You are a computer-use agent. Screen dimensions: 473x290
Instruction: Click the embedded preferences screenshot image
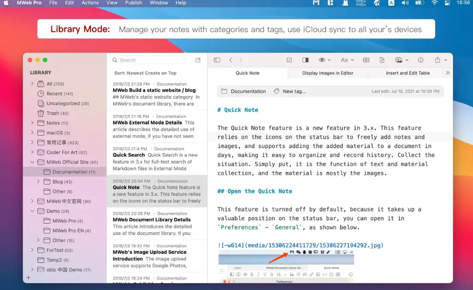point(286,266)
